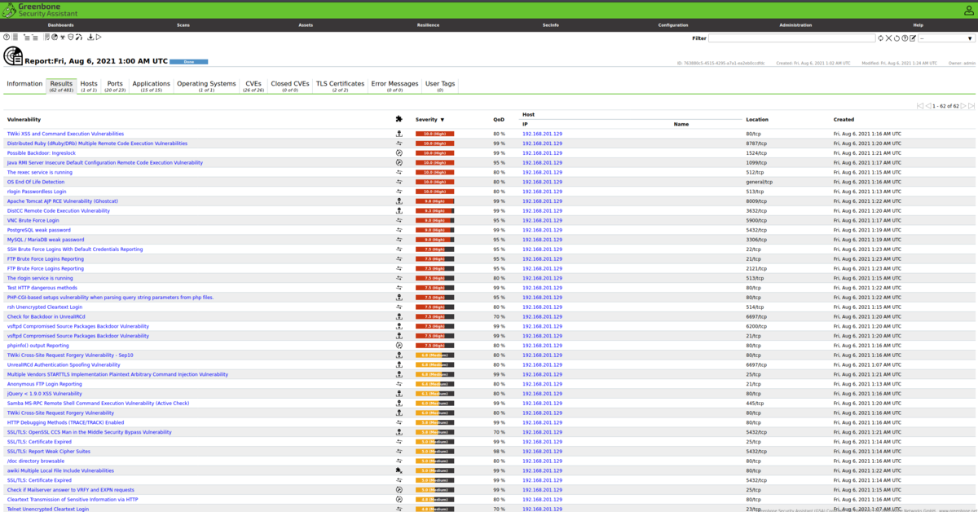Click the Done status progress bar
The height and width of the screenshot is (512, 978).
188,61
